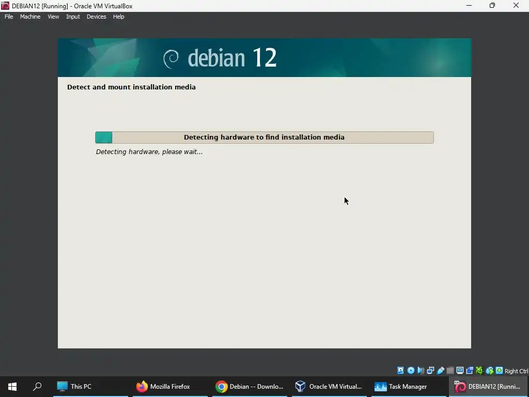Image resolution: width=529 pixels, height=397 pixels.
Task: Click DEBIAN12 Running taskbar button
Action: tap(489, 387)
